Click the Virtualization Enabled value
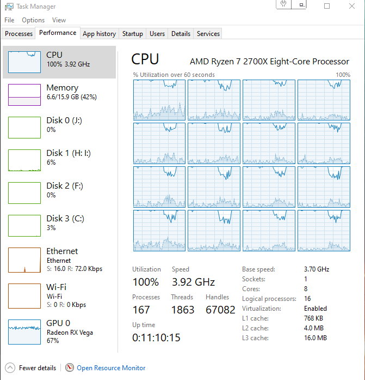 (x=315, y=309)
